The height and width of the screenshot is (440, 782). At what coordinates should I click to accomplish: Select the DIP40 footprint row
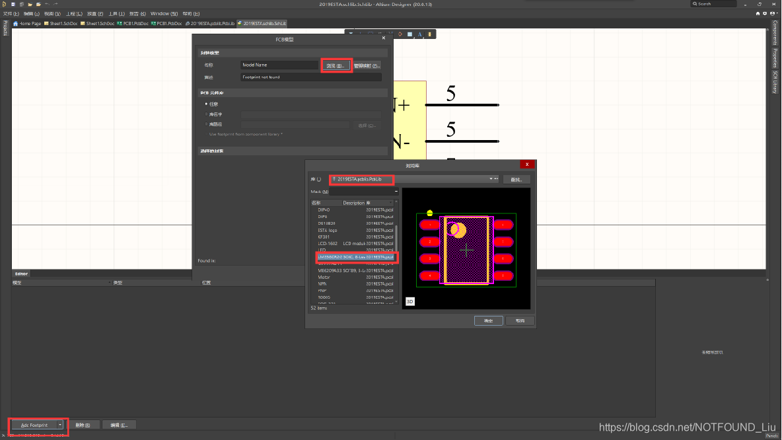(x=353, y=210)
